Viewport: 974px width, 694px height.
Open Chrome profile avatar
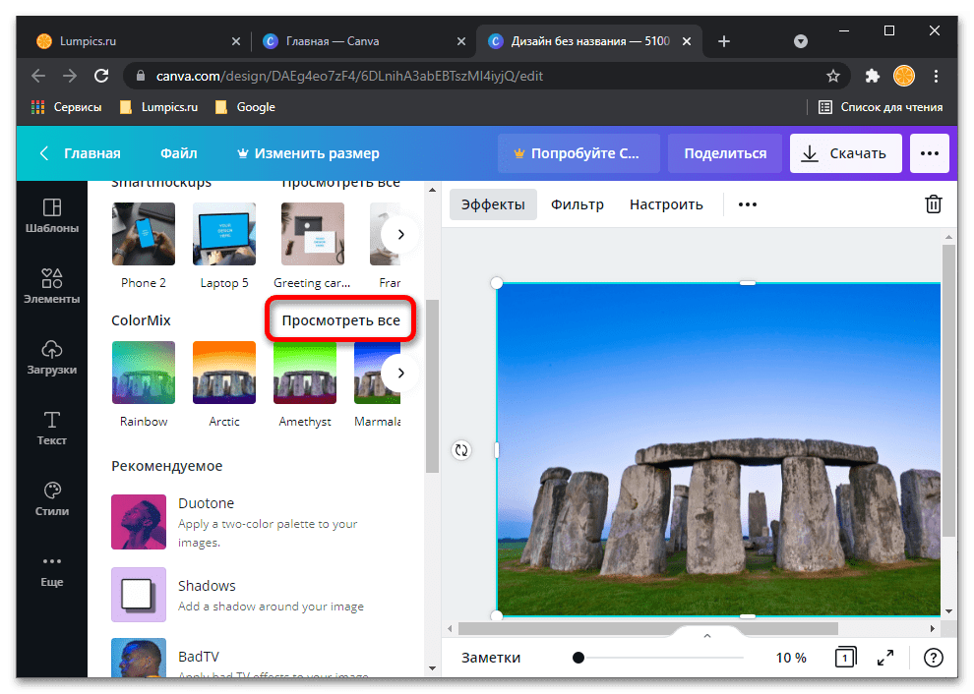pyautogui.click(x=904, y=76)
